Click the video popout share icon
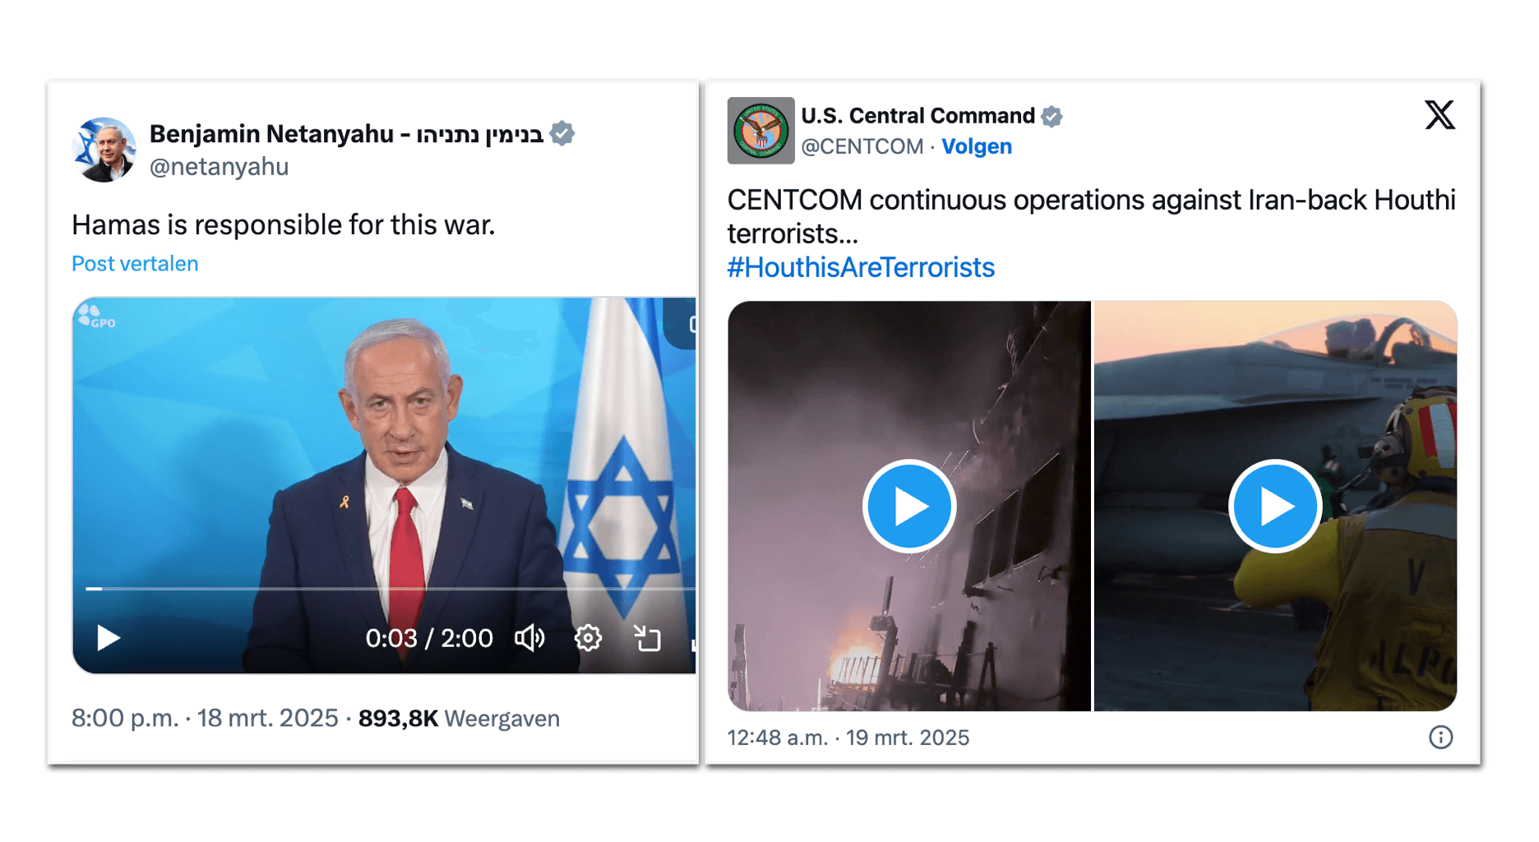The width and height of the screenshot is (1539, 842). [x=647, y=638]
